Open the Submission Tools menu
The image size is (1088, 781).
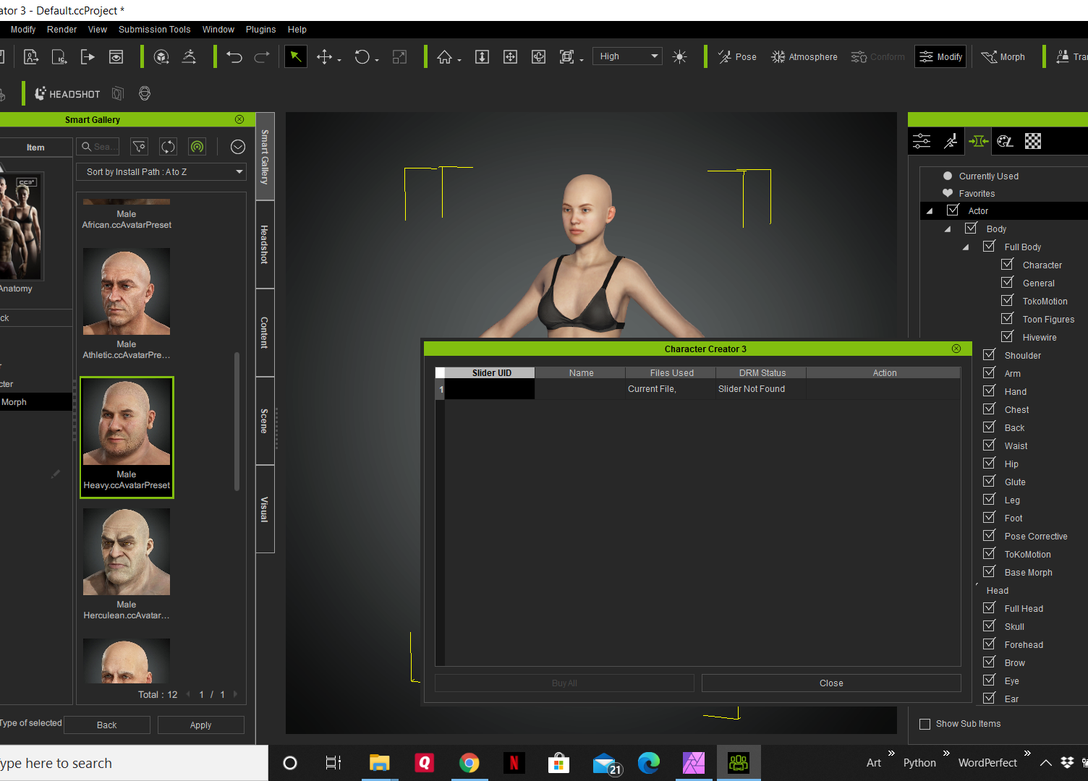(154, 30)
